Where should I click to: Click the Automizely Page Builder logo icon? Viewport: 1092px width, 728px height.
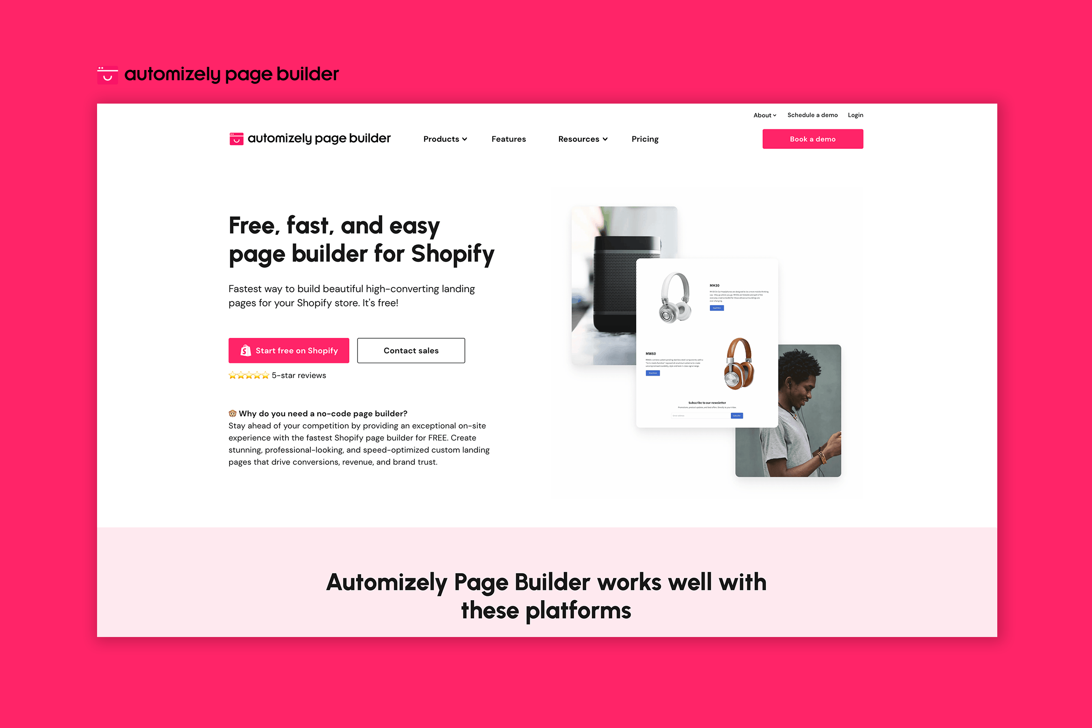[106, 74]
